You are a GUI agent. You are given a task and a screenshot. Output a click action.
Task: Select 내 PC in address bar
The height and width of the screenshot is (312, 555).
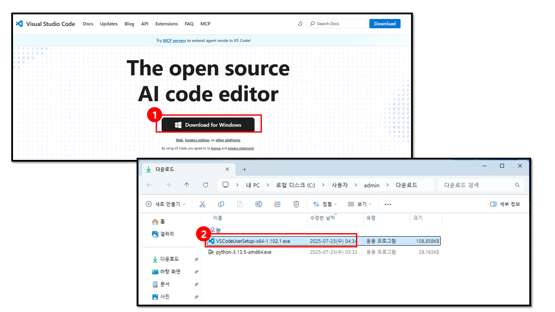tap(253, 185)
